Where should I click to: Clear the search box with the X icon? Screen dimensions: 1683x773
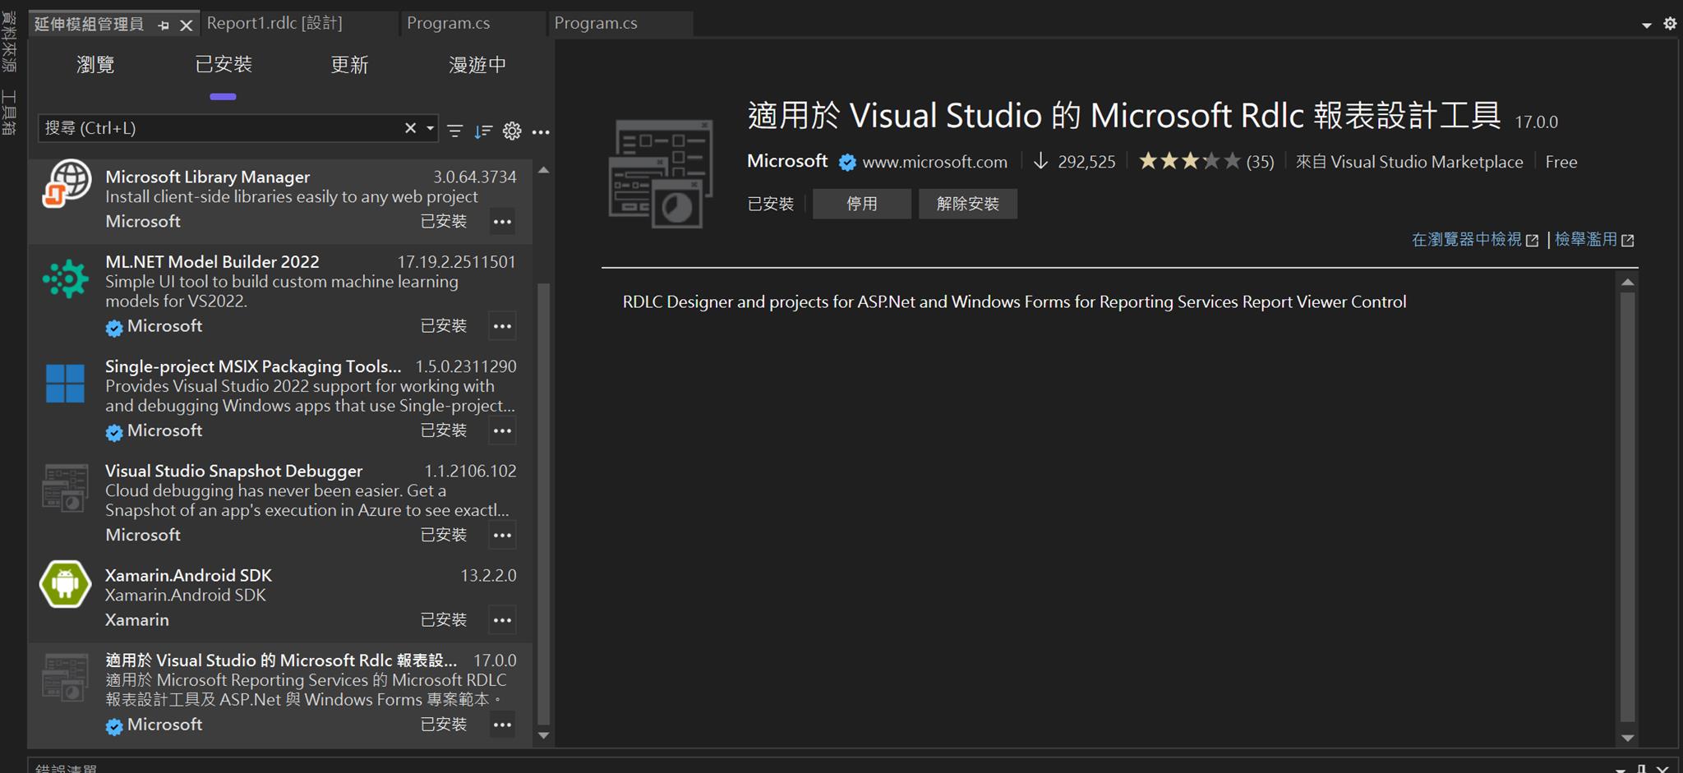410,128
